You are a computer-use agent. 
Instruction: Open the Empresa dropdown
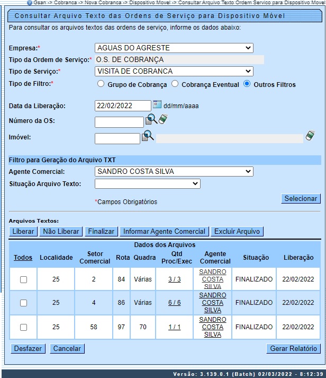click(174, 48)
